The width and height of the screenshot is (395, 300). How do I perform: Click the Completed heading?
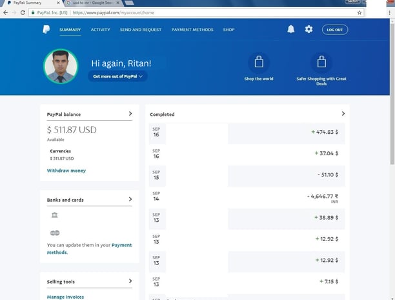162,114
